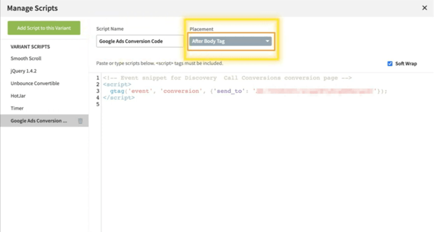Select jQuery 1.4.2 script
This screenshot has width=434, height=232.
24,71
